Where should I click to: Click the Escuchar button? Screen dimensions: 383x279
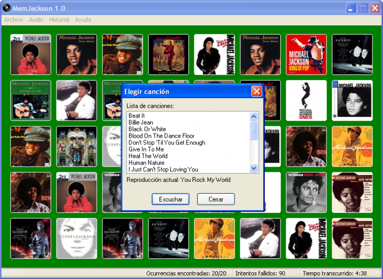tap(170, 199)
